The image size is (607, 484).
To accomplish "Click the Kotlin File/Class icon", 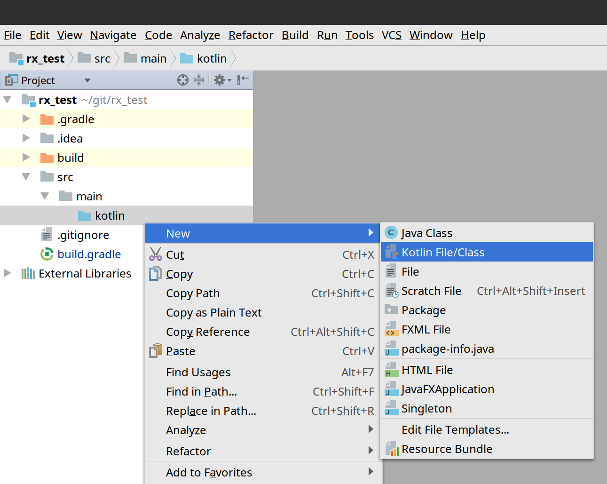I will coord(391,252).
